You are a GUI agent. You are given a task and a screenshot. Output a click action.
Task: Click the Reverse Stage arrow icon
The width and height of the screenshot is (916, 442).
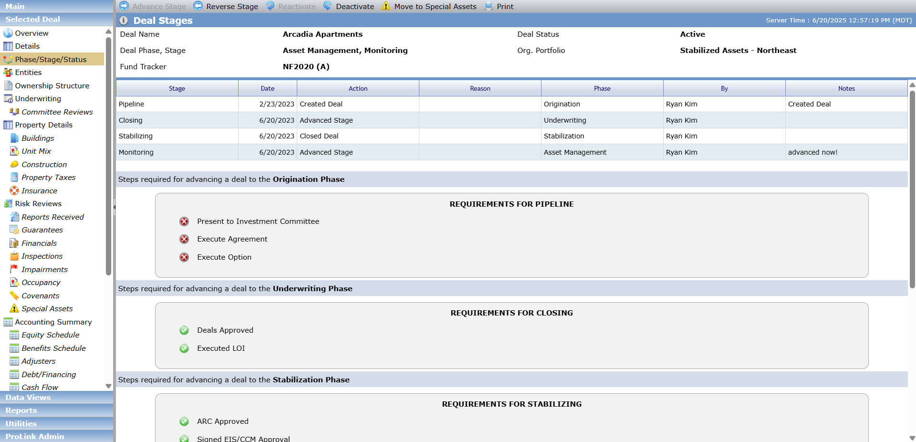coord(198,6)
